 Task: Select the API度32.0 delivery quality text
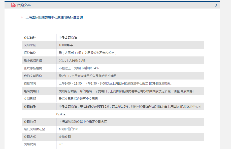130,107
